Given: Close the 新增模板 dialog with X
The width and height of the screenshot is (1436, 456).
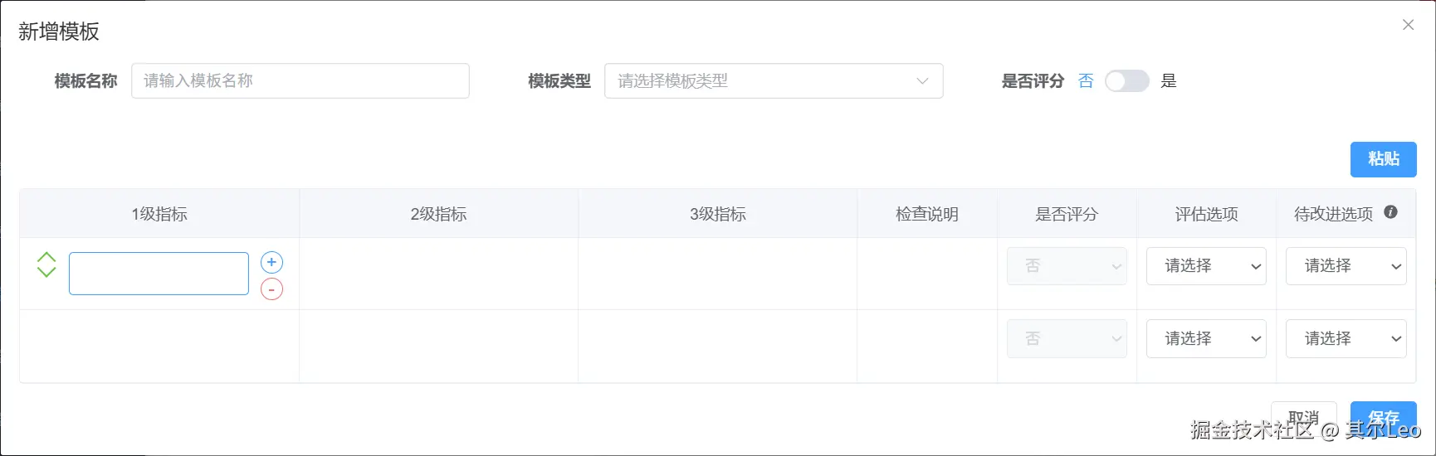Looking at the screenshot, I should pyautogui.click(x=1408, y=25).
